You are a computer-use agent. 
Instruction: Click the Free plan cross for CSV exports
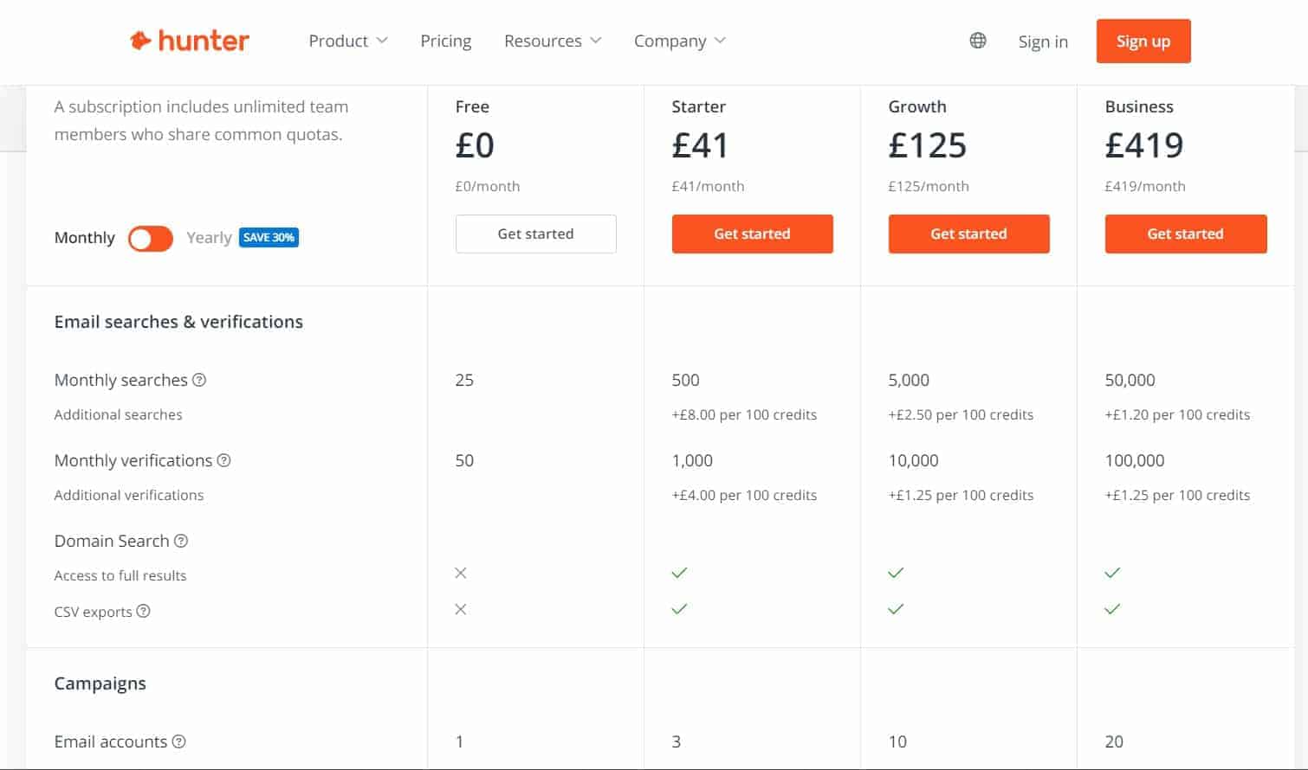pyautogui.click(x=461, y=609)
